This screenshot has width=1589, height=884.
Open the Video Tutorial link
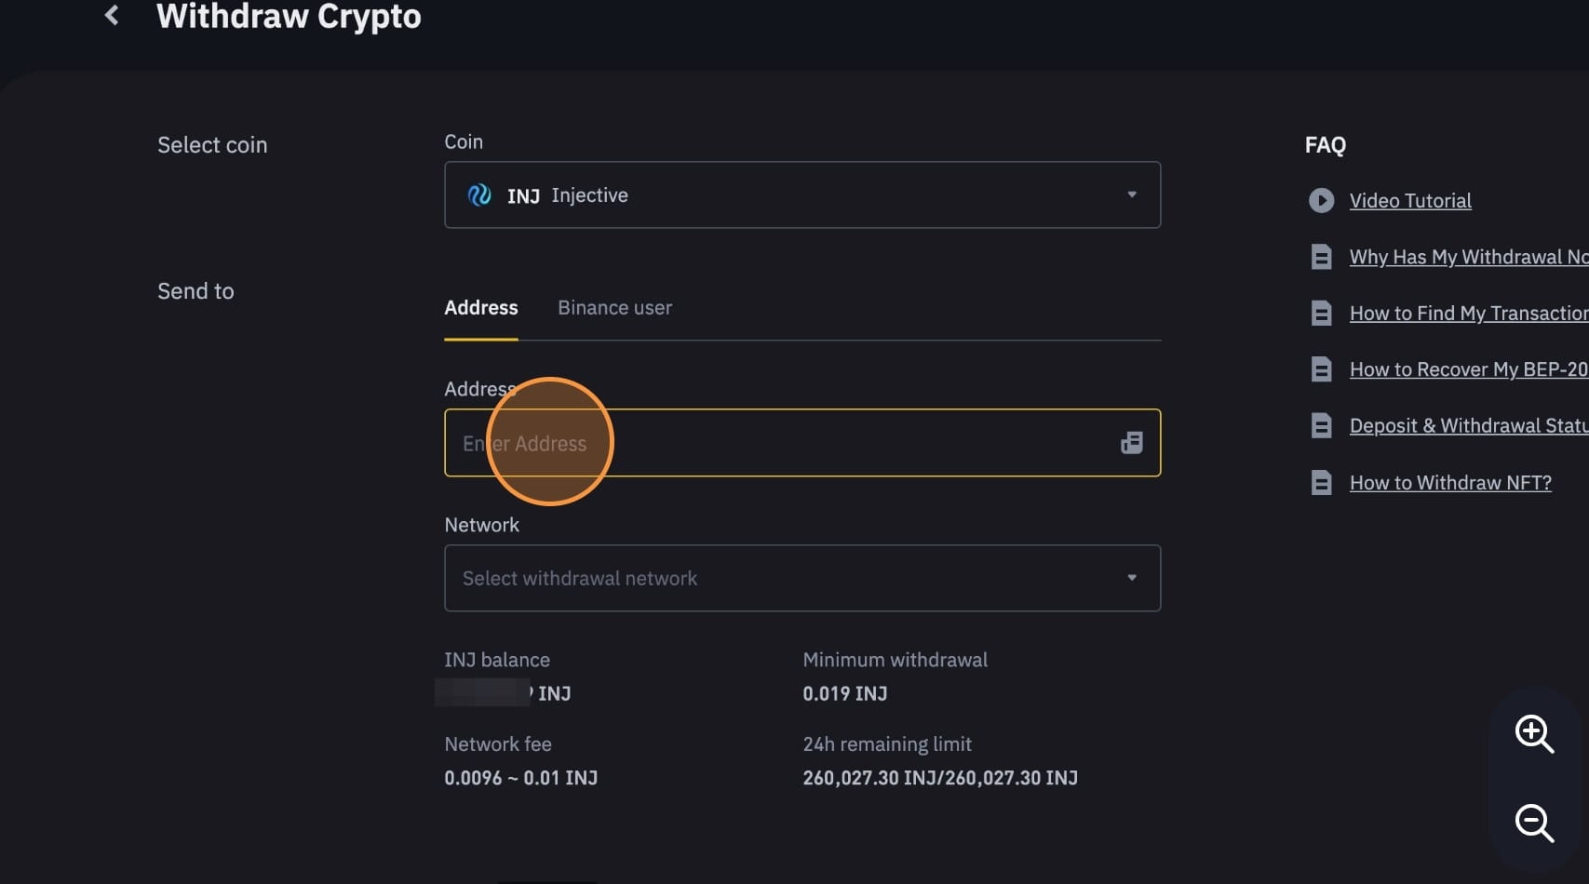tap(1409, 201)
